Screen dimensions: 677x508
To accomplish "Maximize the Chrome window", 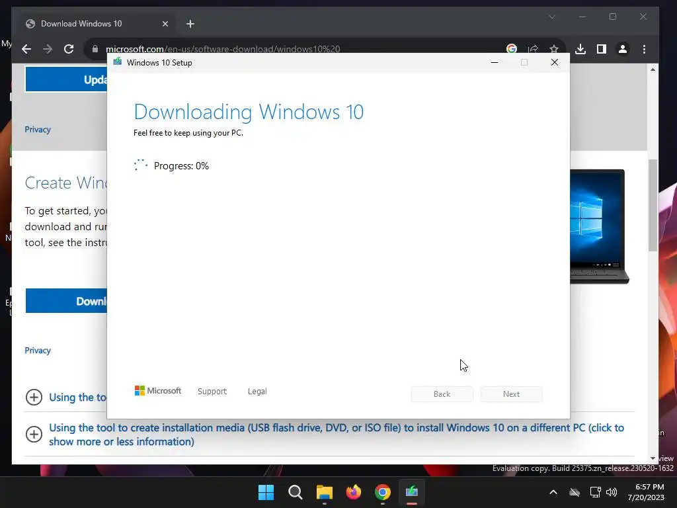I will tap(613, 17).
